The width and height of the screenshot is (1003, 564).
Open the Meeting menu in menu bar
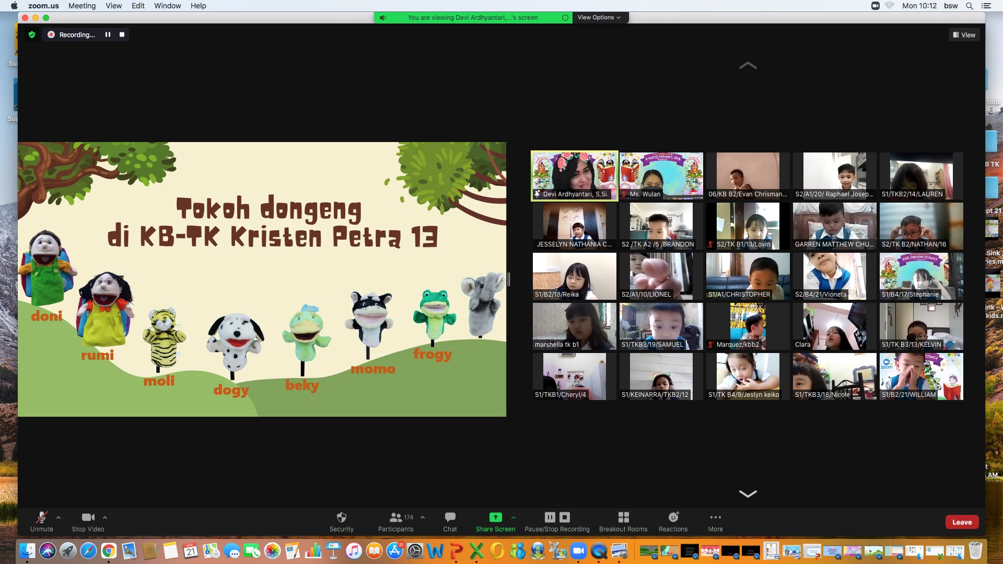[82, 6]
